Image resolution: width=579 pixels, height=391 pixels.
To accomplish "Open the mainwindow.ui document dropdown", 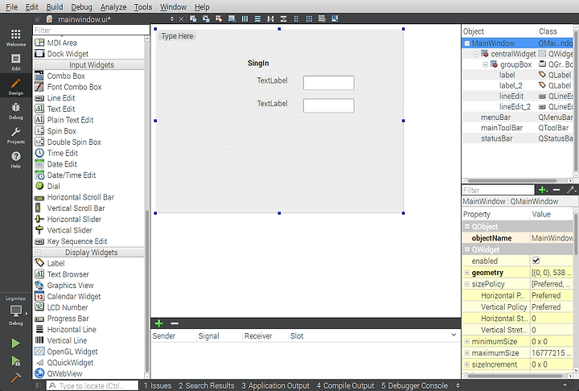I will [172, 19].
